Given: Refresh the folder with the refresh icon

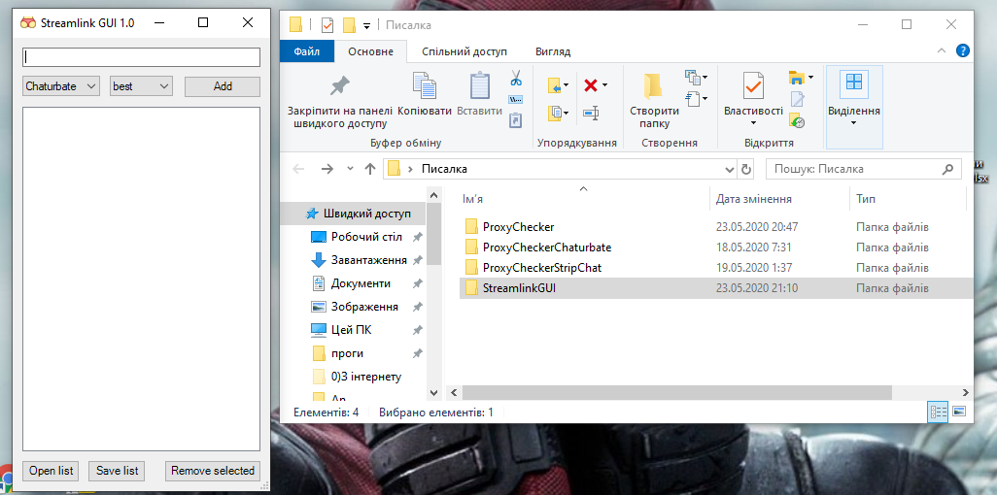Looking at the screenshot, I should (746, 169).
